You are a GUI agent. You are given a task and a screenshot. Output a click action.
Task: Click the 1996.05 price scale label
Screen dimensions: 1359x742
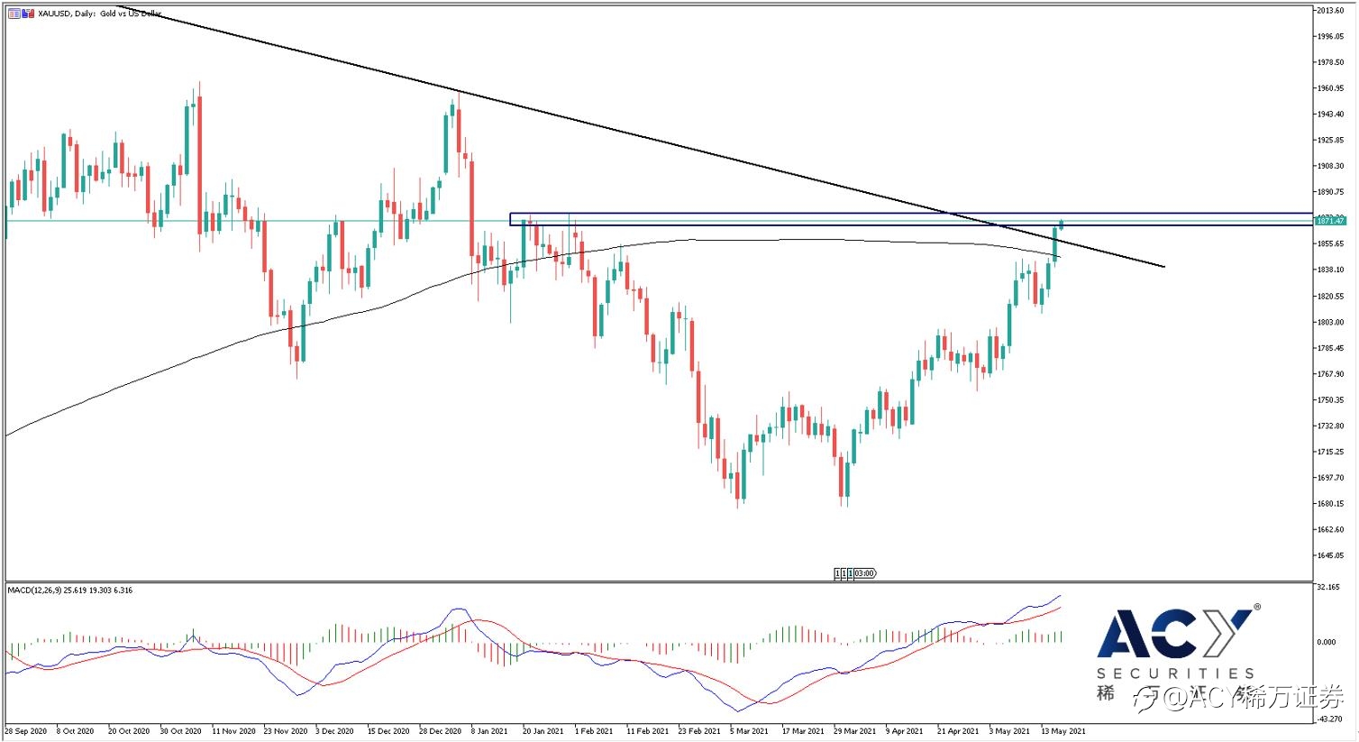[1330, 37]
